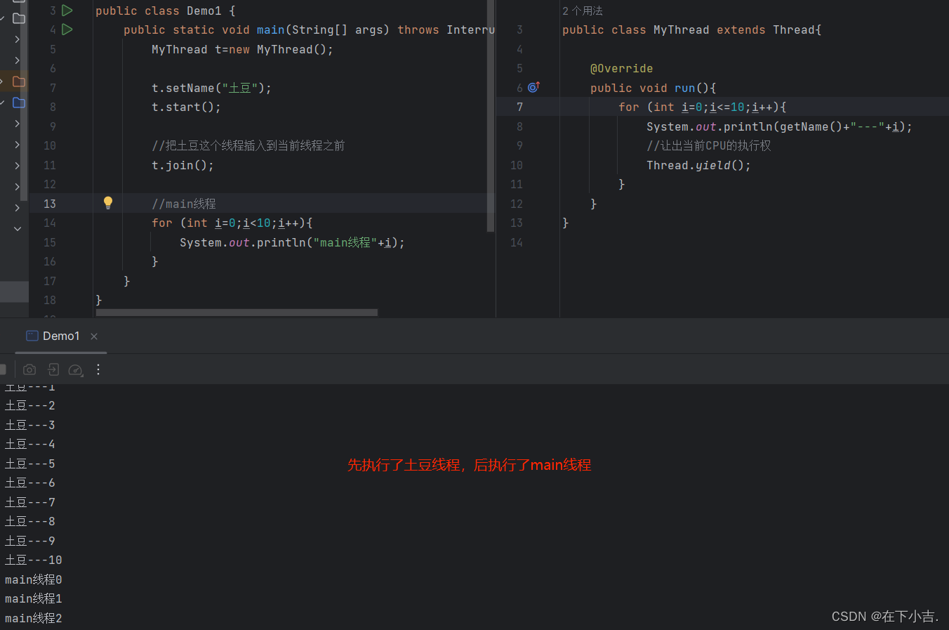The height and width of the screenshot is (630, 949).
Task: Expand the tree chevron level with line 12
Action: tap(18, 187)
